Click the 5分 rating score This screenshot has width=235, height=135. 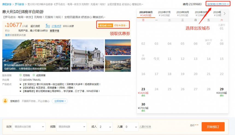[x=48, y=26]
